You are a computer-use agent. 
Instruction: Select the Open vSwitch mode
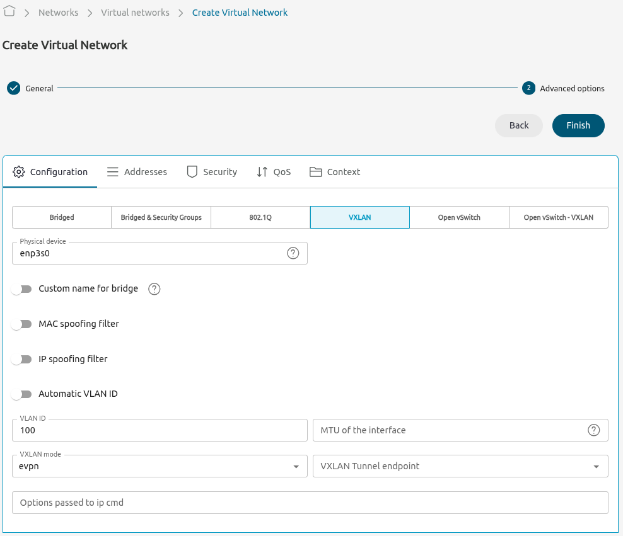459,217
